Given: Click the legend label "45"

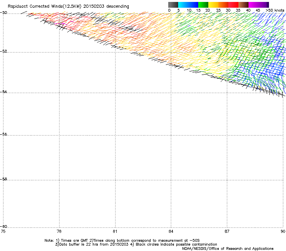Looking at the screenshot, I should (x=258, y=10).
